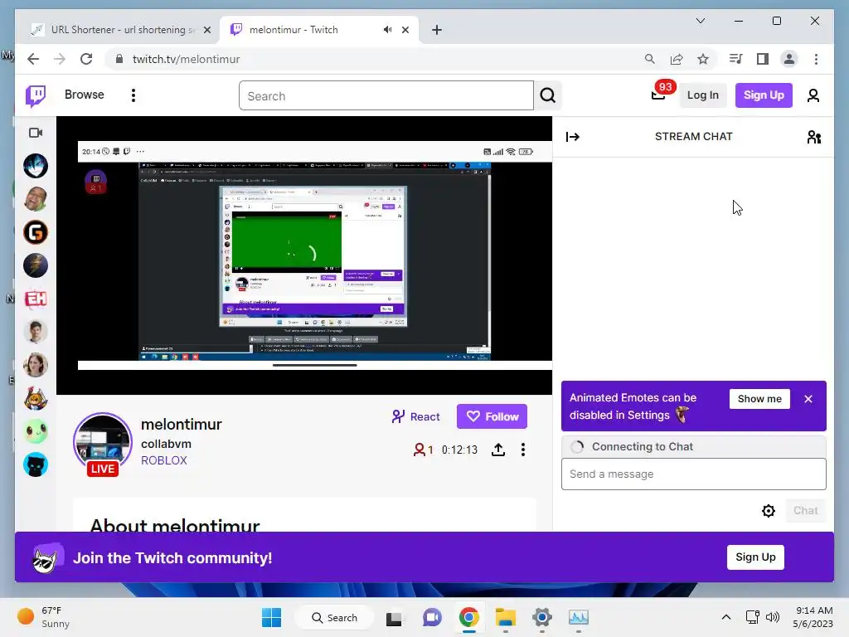The width and height of the screenshot is (849, 637).
Task: Close the melontimur Twitch tab
Action: tap(405, 30)
